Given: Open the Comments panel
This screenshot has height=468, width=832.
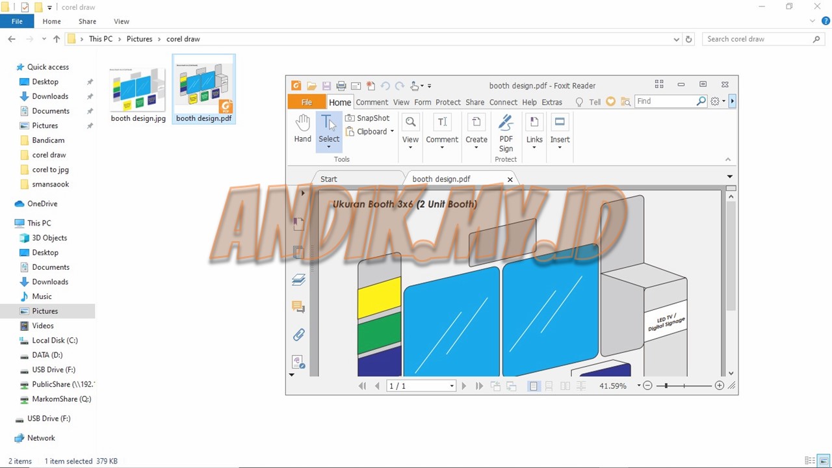Looking at the screenshot, I should 298,307.
